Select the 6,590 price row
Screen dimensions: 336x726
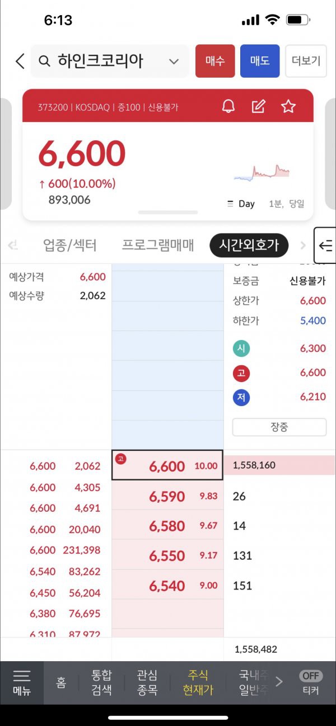pyautogui.click(x=167, y=497)
